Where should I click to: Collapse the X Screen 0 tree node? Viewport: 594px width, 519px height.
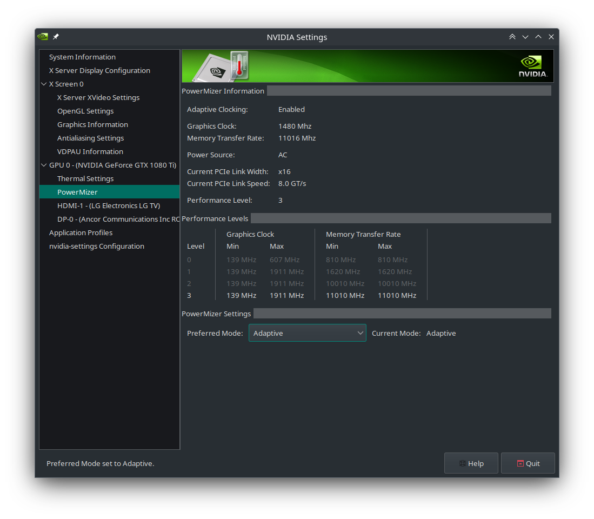pyautogui.click(x=44, y=84)
